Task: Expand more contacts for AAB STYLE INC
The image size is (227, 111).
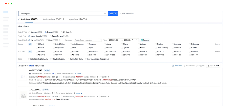Action: pyautogui.click(x=80, y=74)
